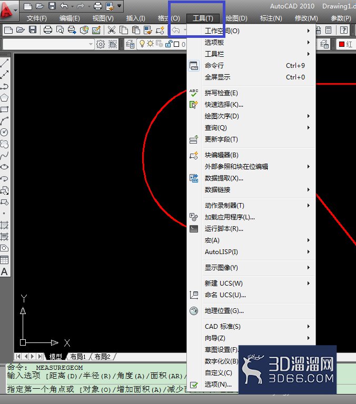Choose 块编辑器(B) from the menu
The width and height of the screenshot is (356, 404).
(x=251, y=155)
